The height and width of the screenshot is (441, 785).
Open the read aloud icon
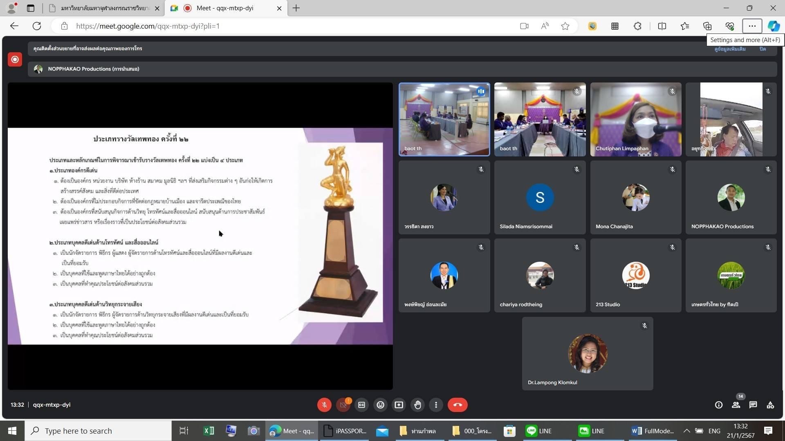545,26
